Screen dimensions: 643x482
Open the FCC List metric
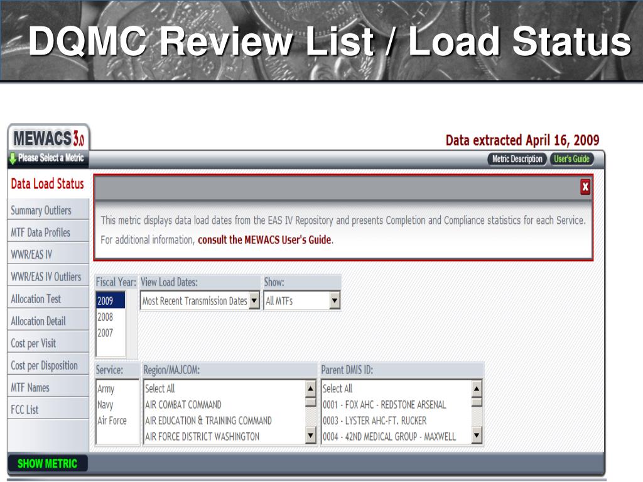click(48, 409)
